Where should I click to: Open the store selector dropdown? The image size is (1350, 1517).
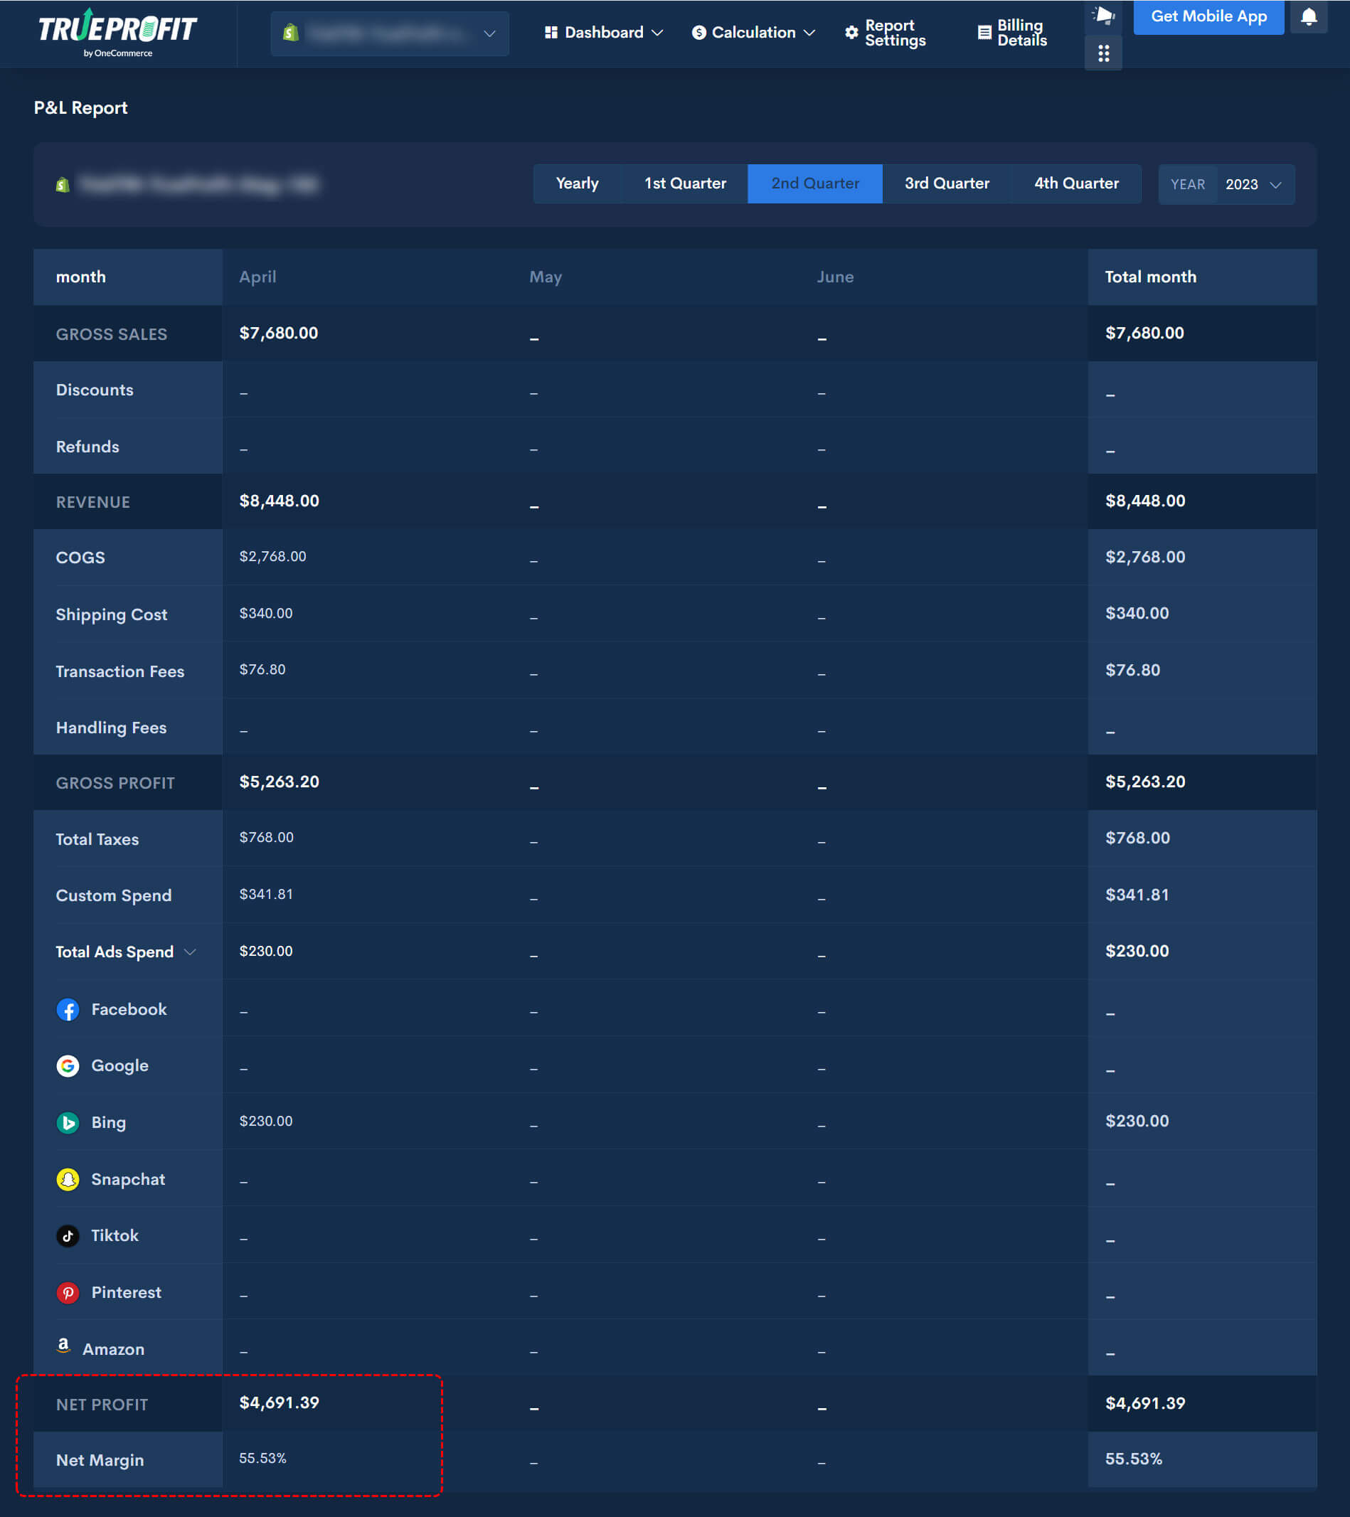(390, 33)
